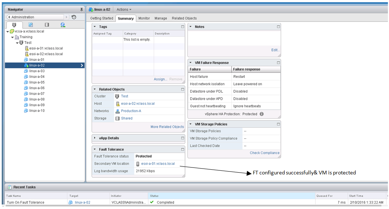Image resolution: width=389 pixels, height=209 pixels.
Task: Open secondary VM location esxi-a-01.vclass.local
Action: coord(158,163)
